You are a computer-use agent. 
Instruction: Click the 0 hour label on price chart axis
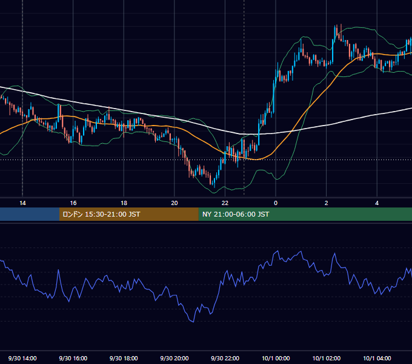click(x=276, y=203)
